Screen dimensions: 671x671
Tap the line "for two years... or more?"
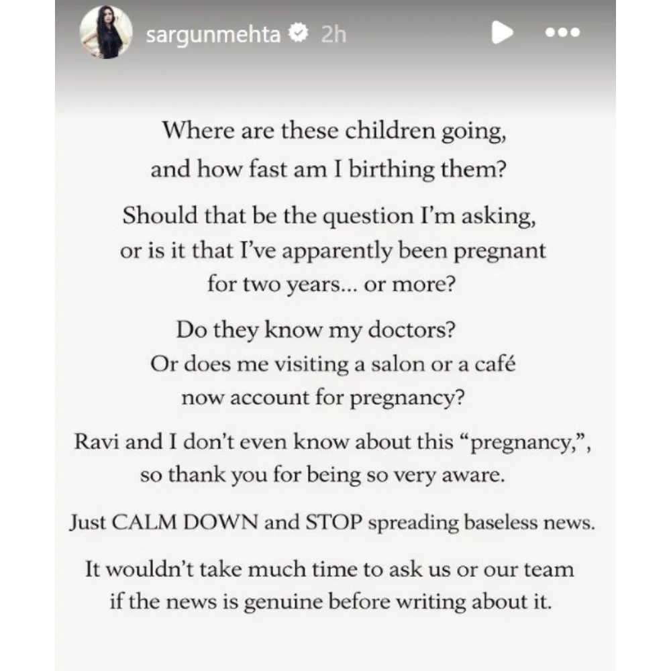(332, 285)
